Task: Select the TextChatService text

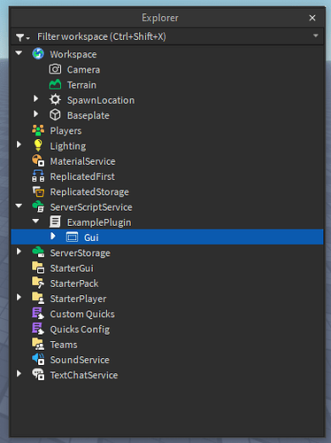Action: click(84, 375)
